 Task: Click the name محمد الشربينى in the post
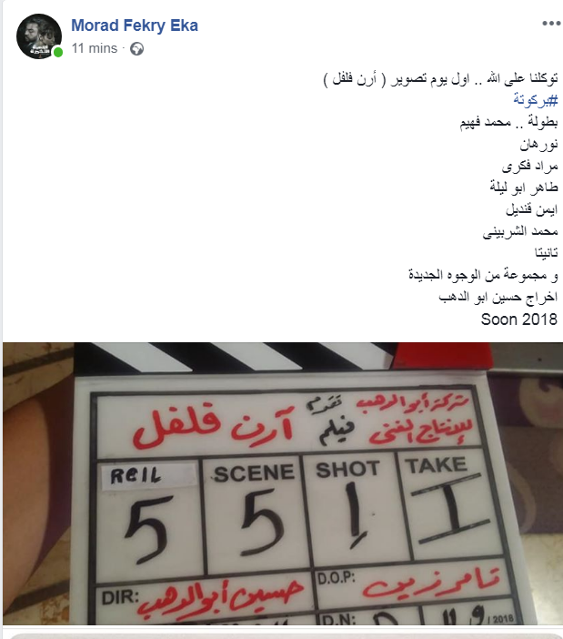(x=520, y=231)
